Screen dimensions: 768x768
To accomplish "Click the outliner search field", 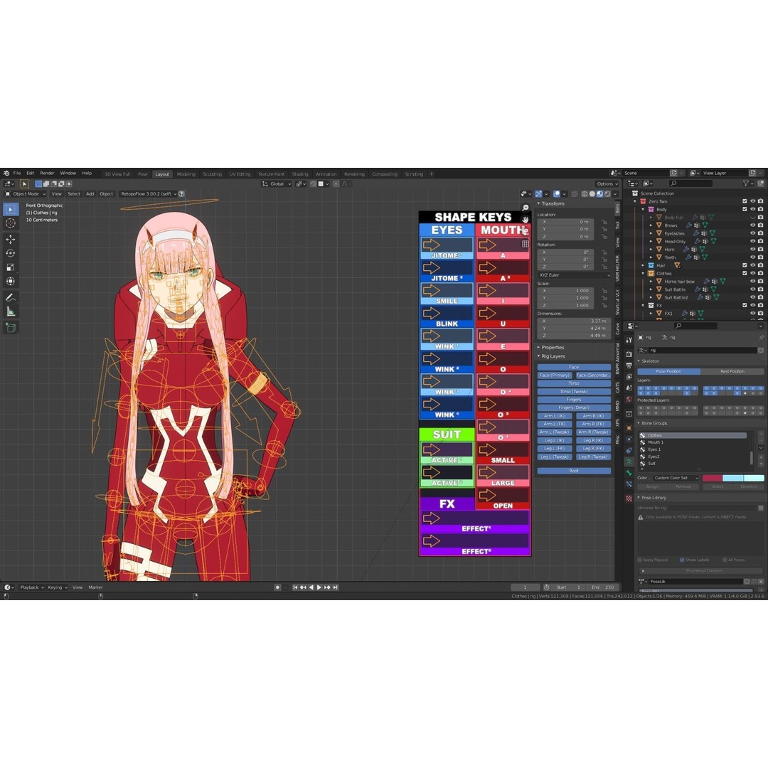I will point(691,183).
